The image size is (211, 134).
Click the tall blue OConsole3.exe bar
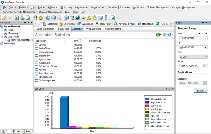(x=64, y=112)
